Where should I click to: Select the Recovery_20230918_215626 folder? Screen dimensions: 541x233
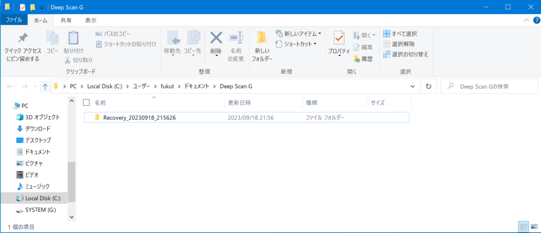139,117
